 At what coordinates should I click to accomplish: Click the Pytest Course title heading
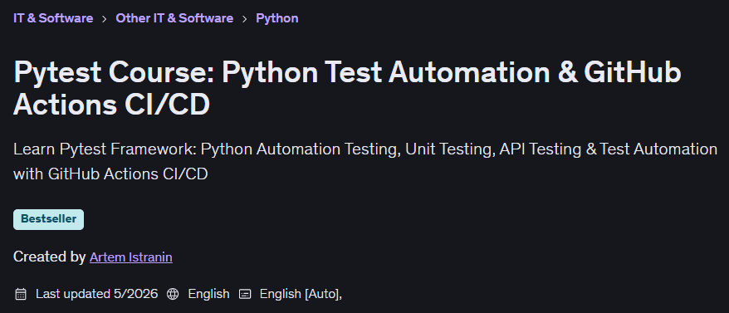[x=347, y=89]
